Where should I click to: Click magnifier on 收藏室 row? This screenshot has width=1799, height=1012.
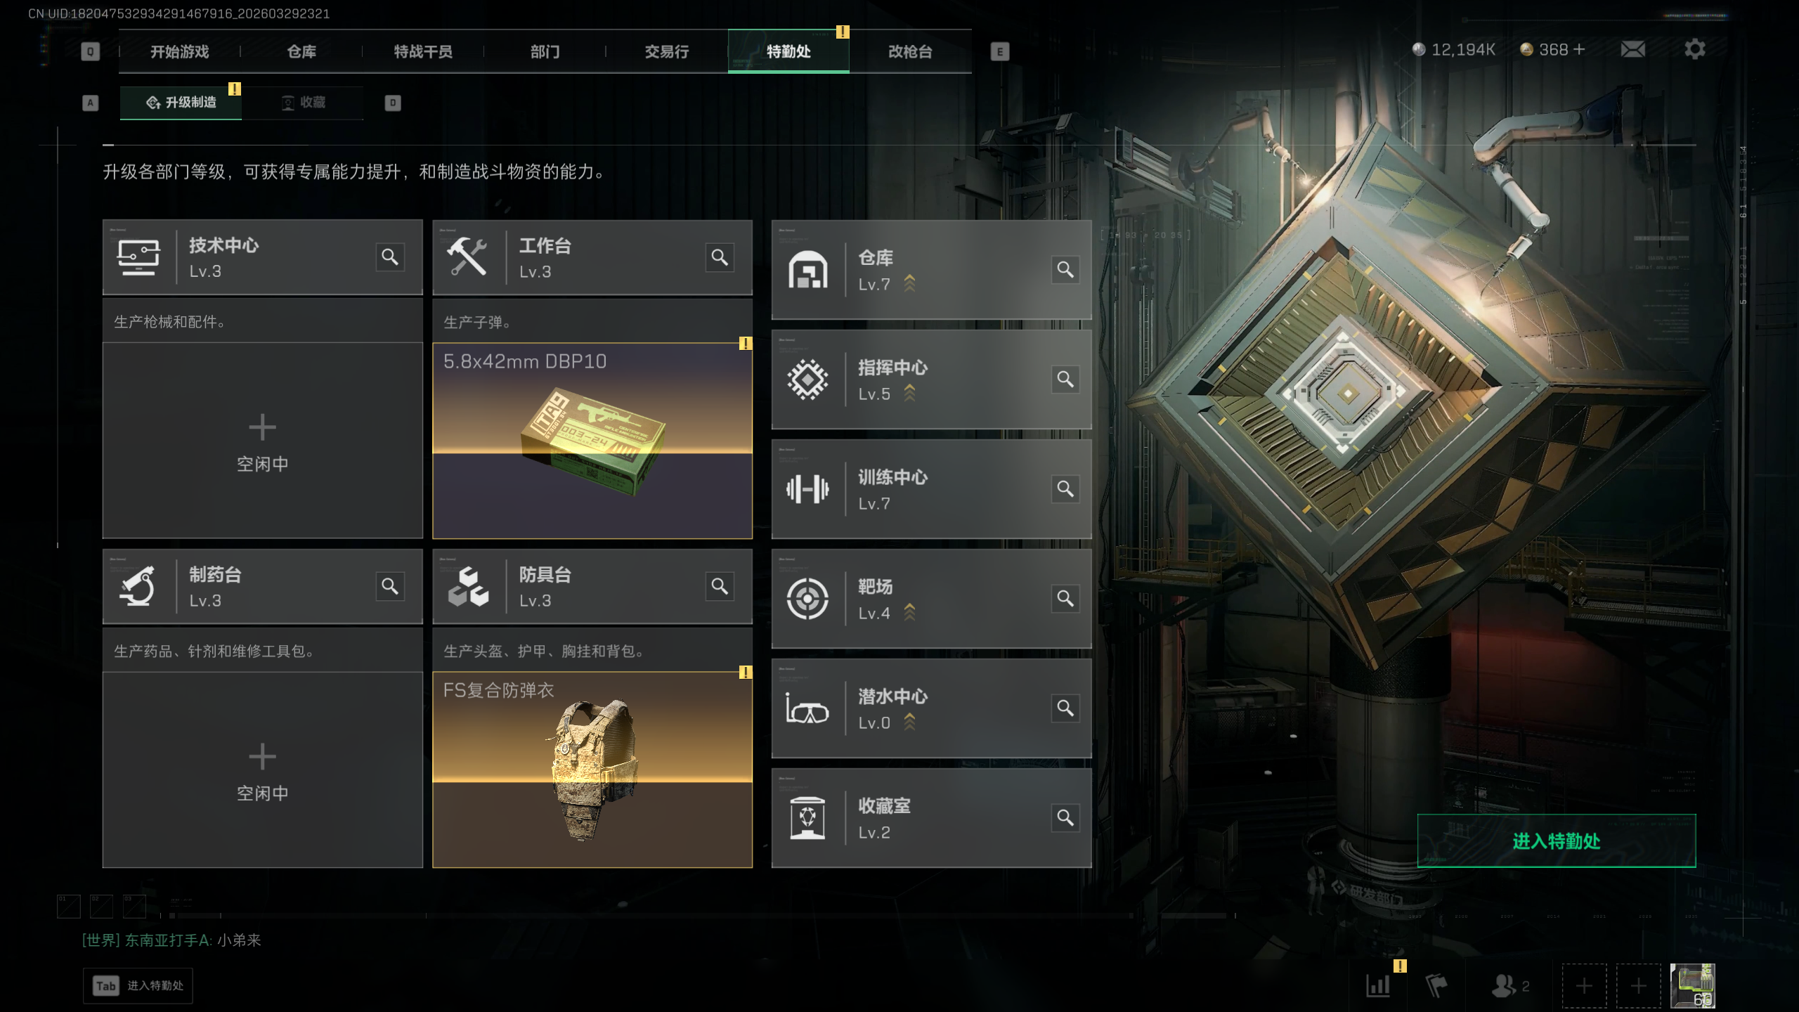1065,818
